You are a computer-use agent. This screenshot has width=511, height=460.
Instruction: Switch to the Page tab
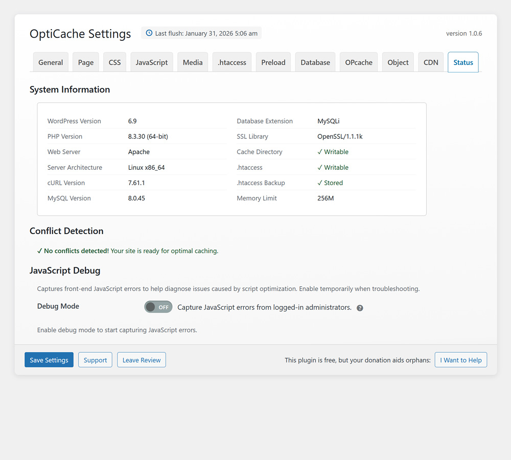[x=86, y=62]
